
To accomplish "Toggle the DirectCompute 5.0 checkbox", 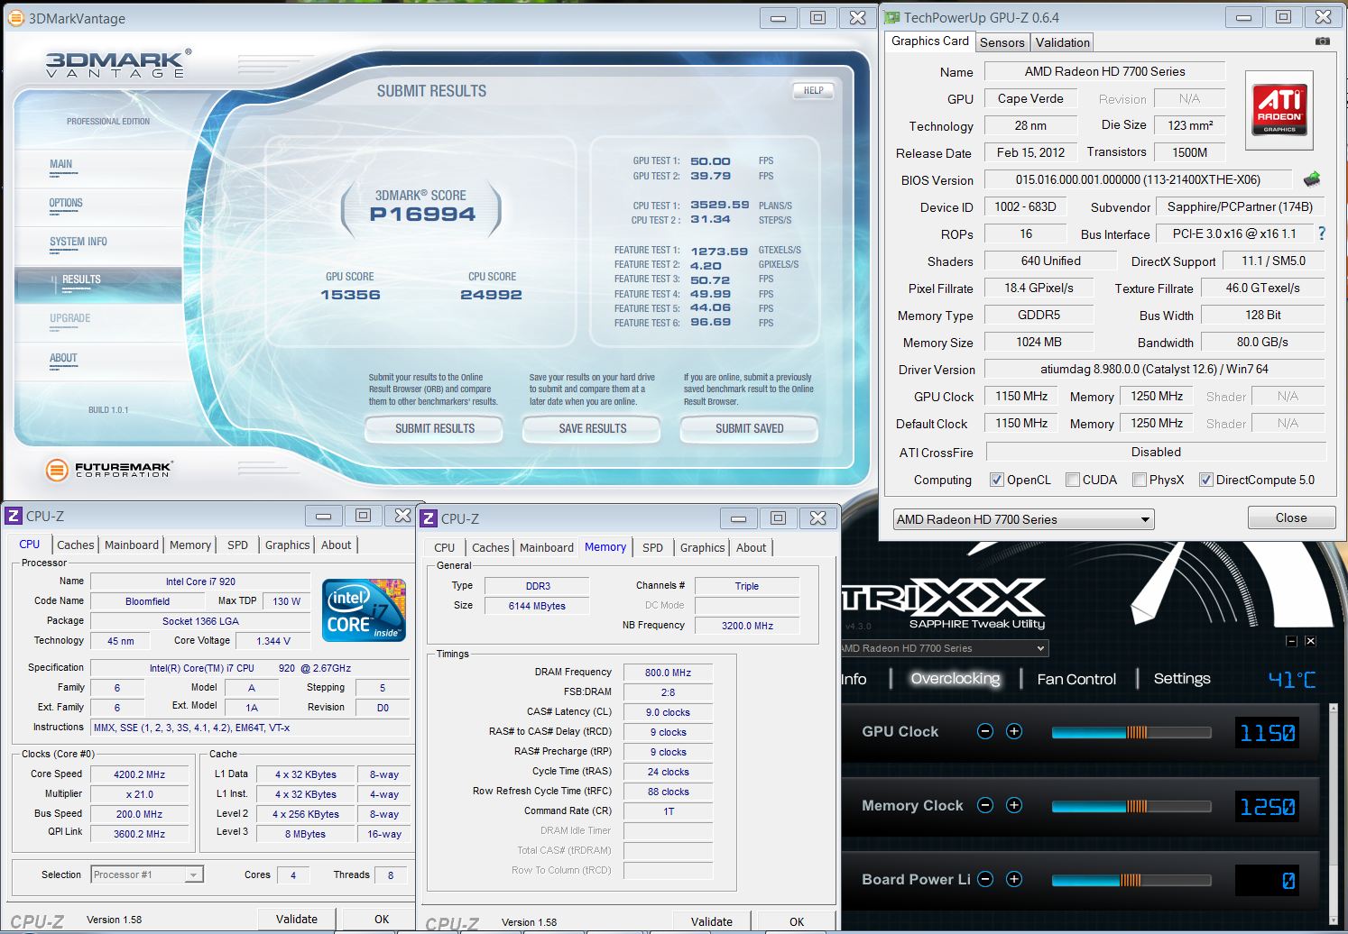I will click(x=1205, y=480).
